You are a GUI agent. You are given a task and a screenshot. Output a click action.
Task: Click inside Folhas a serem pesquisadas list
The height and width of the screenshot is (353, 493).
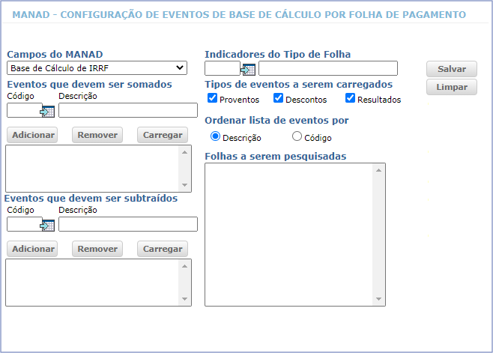click(x=289, y=234)
